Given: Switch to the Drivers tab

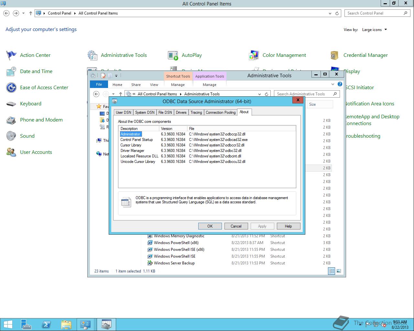Looking at the screenshot, I should click(x=181, y=112).
